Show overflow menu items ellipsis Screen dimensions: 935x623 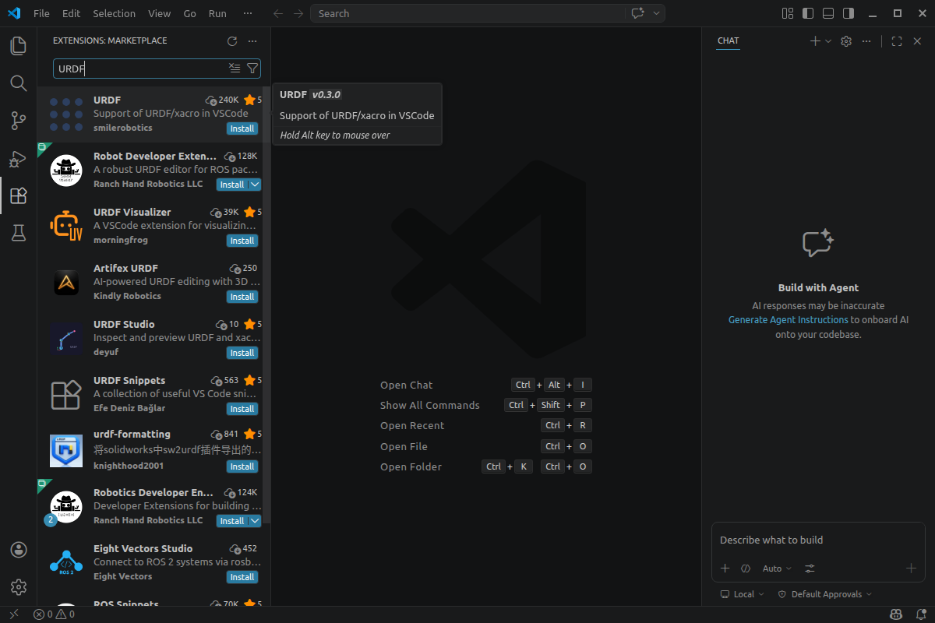pyautogui.click(x=248, y=13)
